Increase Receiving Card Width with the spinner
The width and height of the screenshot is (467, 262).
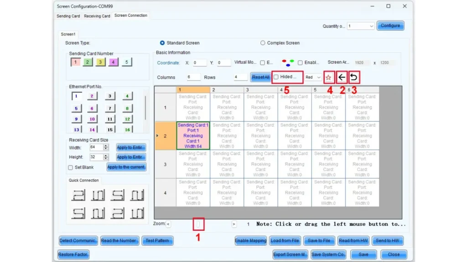(x=106, y=146)
